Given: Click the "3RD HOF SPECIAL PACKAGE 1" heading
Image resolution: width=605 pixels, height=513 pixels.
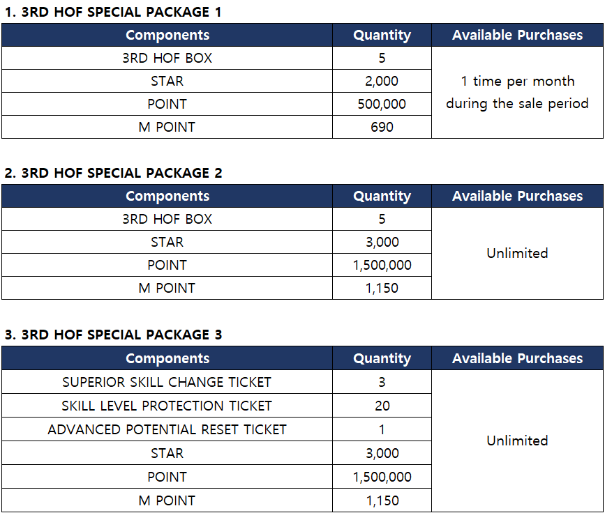Looking at the screenshot, I should click(113, 12).
